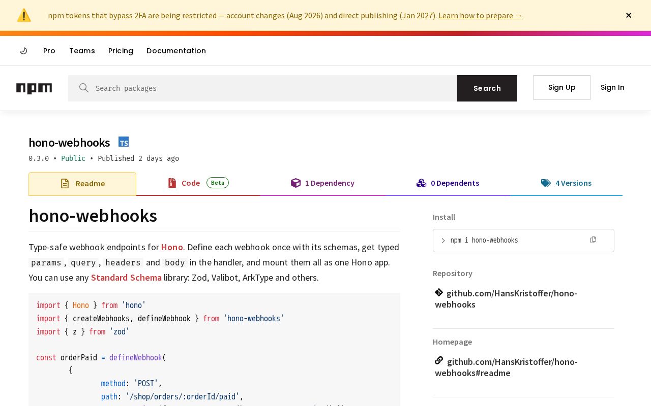Toggle dark mode with the moon icon

tap(23, 51)
